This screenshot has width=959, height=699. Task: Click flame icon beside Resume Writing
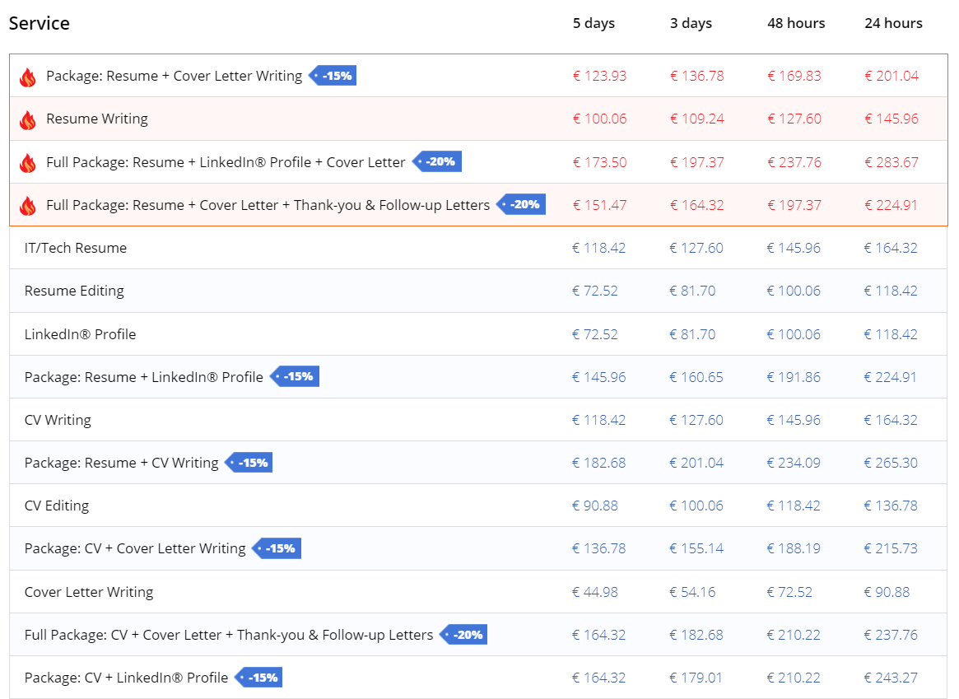point(27,120)
